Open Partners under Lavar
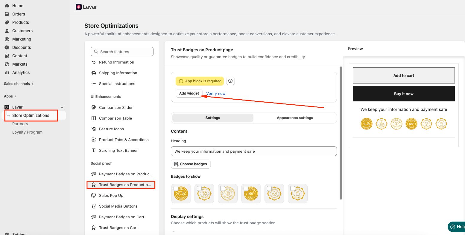Screen dimensions: 465x235 [20, 124]
